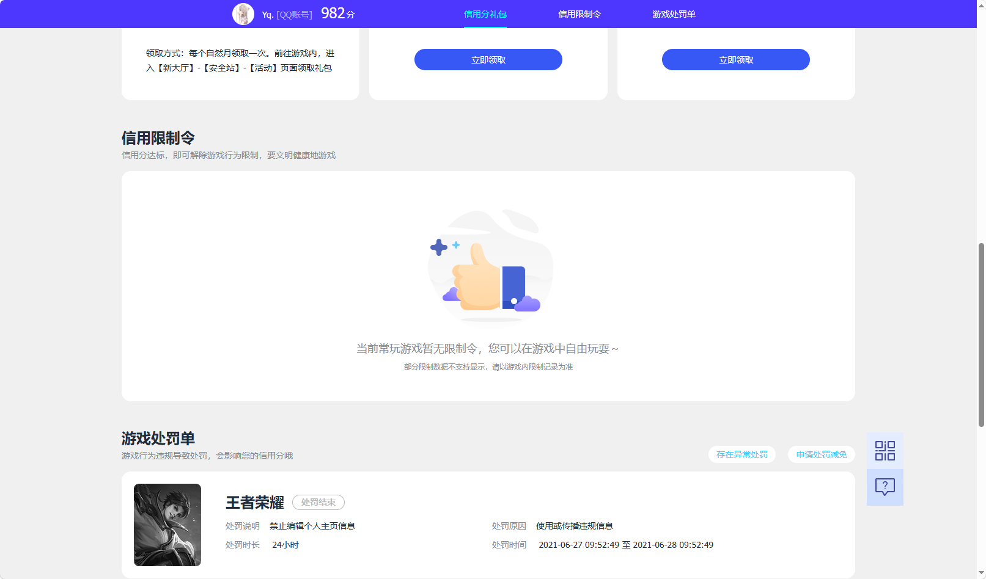
Task: Click 申请处罚减免 to request penalty reduction
Action: point(821,454)
